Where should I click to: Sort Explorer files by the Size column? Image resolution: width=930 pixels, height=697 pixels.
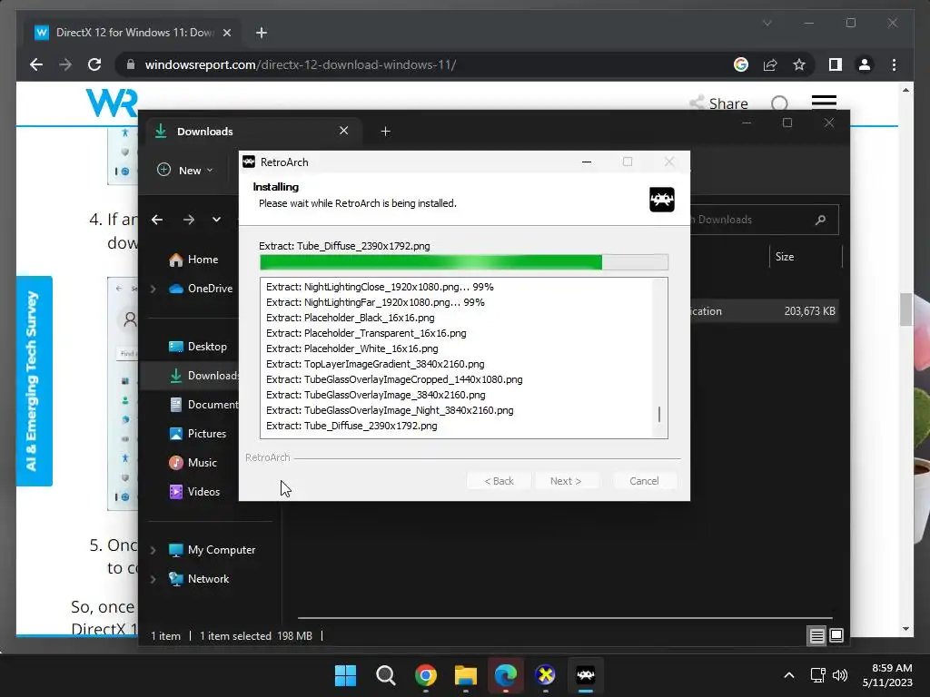784,257
